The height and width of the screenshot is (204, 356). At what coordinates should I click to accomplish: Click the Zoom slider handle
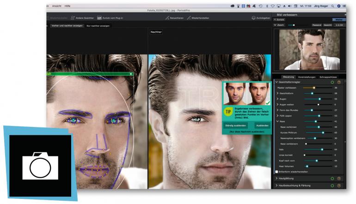294,25
